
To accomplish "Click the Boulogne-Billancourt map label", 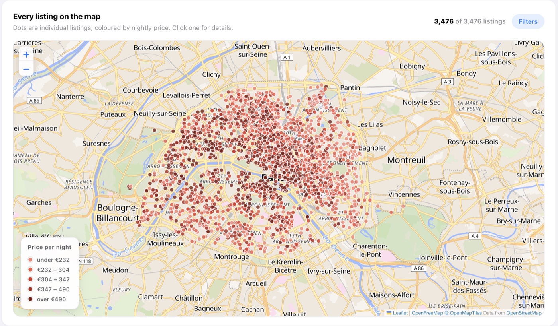I will pyautogui.click(x=117, y=213).
